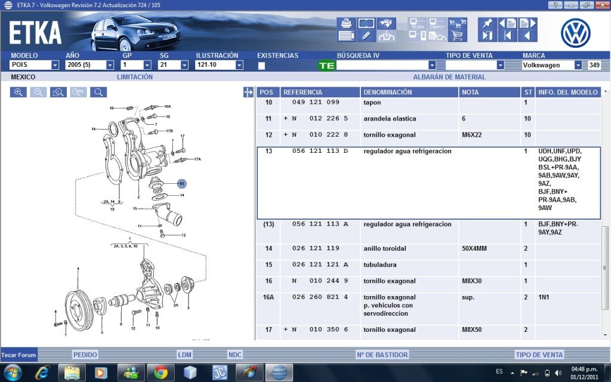Screen dimensions: 611x382
Task: Click the empty frame icon beside the printer
Action: (366, 23)
